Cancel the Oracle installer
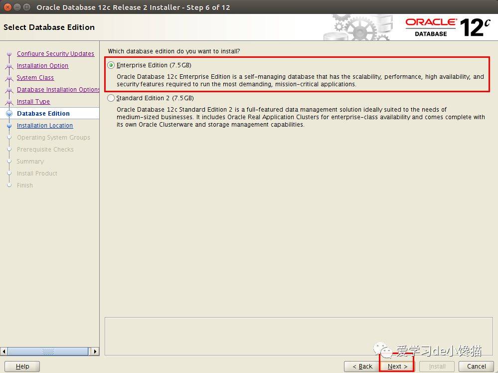The height and width of the screenshot is (373, 498). tap(476, 367)
